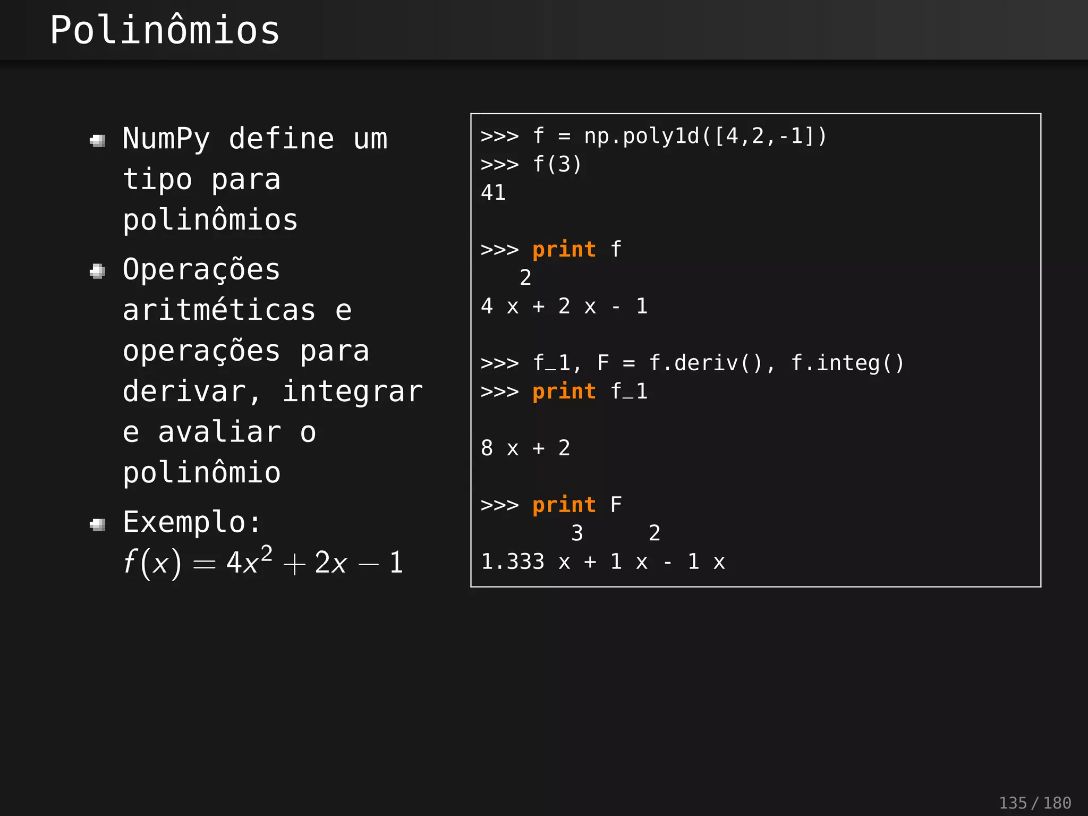Click the text "tipo para"
Image resolution: width=1088 pixels, height=816 pixels.
pyautogui.click(x=202, y=180)
